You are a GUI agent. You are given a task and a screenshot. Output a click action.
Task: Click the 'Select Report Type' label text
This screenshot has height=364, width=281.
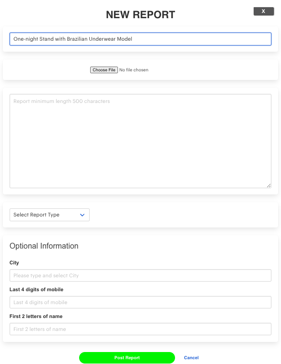coord(36,215)
